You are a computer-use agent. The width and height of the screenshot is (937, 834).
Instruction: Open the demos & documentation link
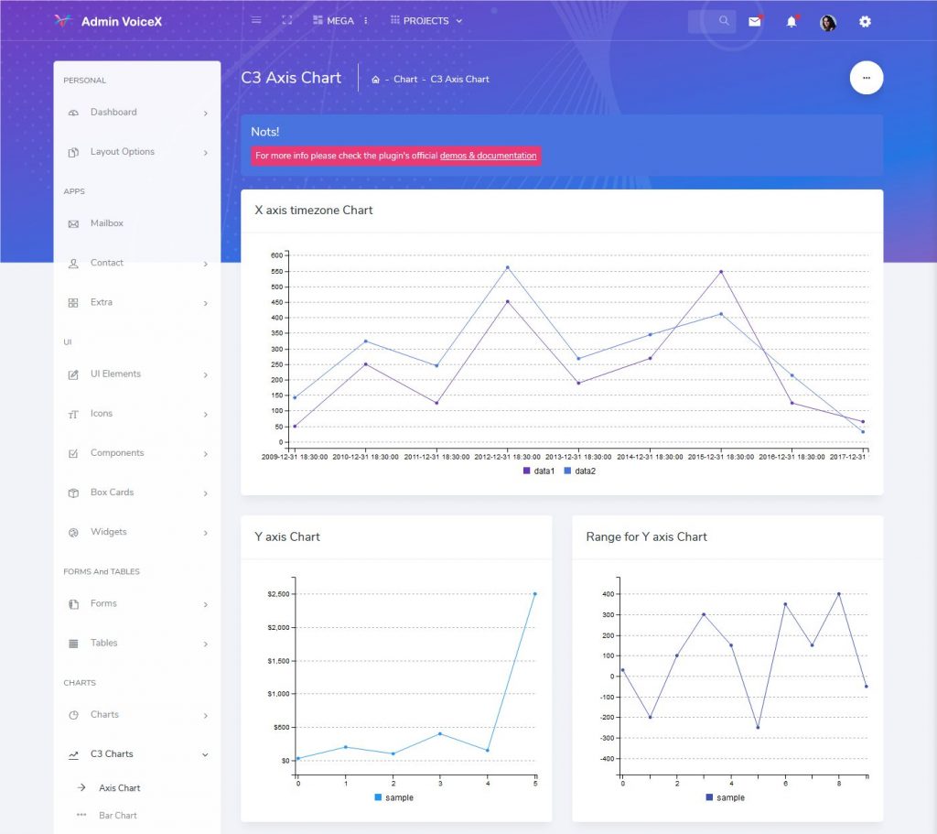coord(488,156)
